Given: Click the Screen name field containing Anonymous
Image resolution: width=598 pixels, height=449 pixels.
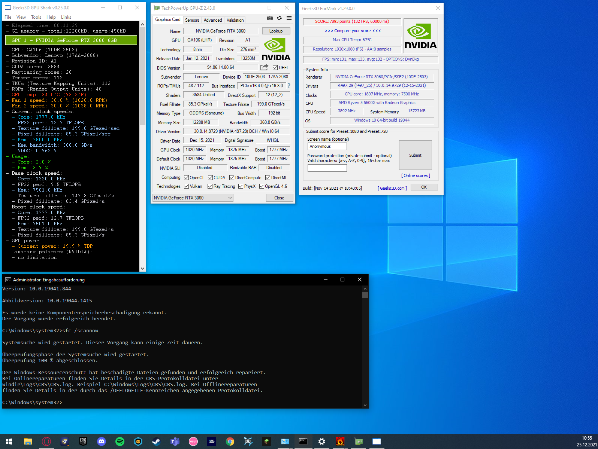Looking at the screenshot, I should 327,146.
